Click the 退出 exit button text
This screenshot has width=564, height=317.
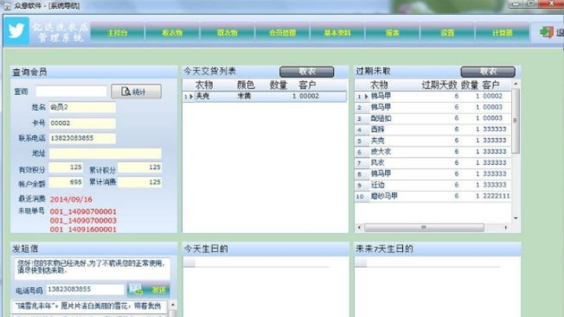point(560,33)
